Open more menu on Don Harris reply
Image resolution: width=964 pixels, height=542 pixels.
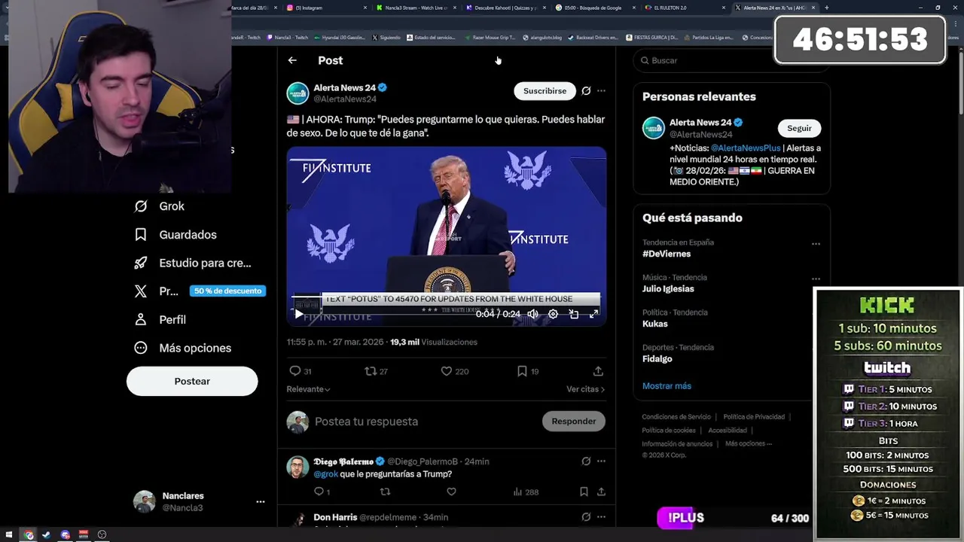point(601,517)
